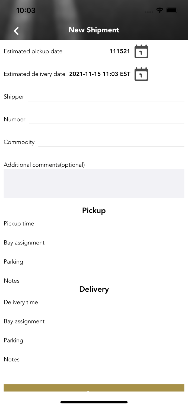Open calendar for estimated pickup date
The height and width of the screenshot is (407, 188).
[141, 52]
